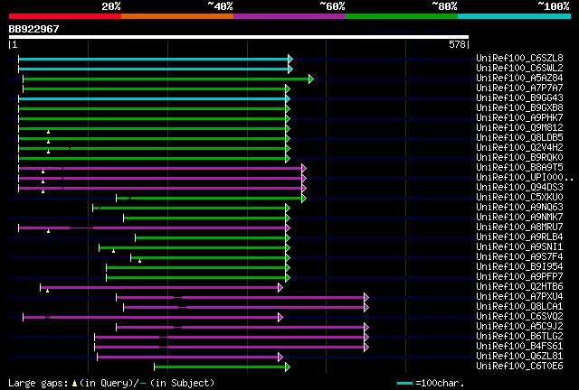Viewport: 579px width, 390px height.
Task: Click the arrowhead ending the A5AZ84 alignment
Action: click(x=311, y=79)
